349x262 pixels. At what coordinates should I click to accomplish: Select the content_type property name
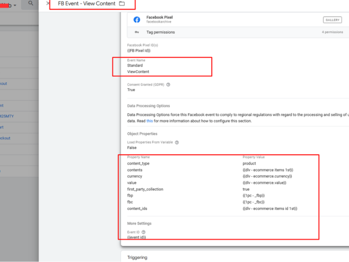click(138, 163)
